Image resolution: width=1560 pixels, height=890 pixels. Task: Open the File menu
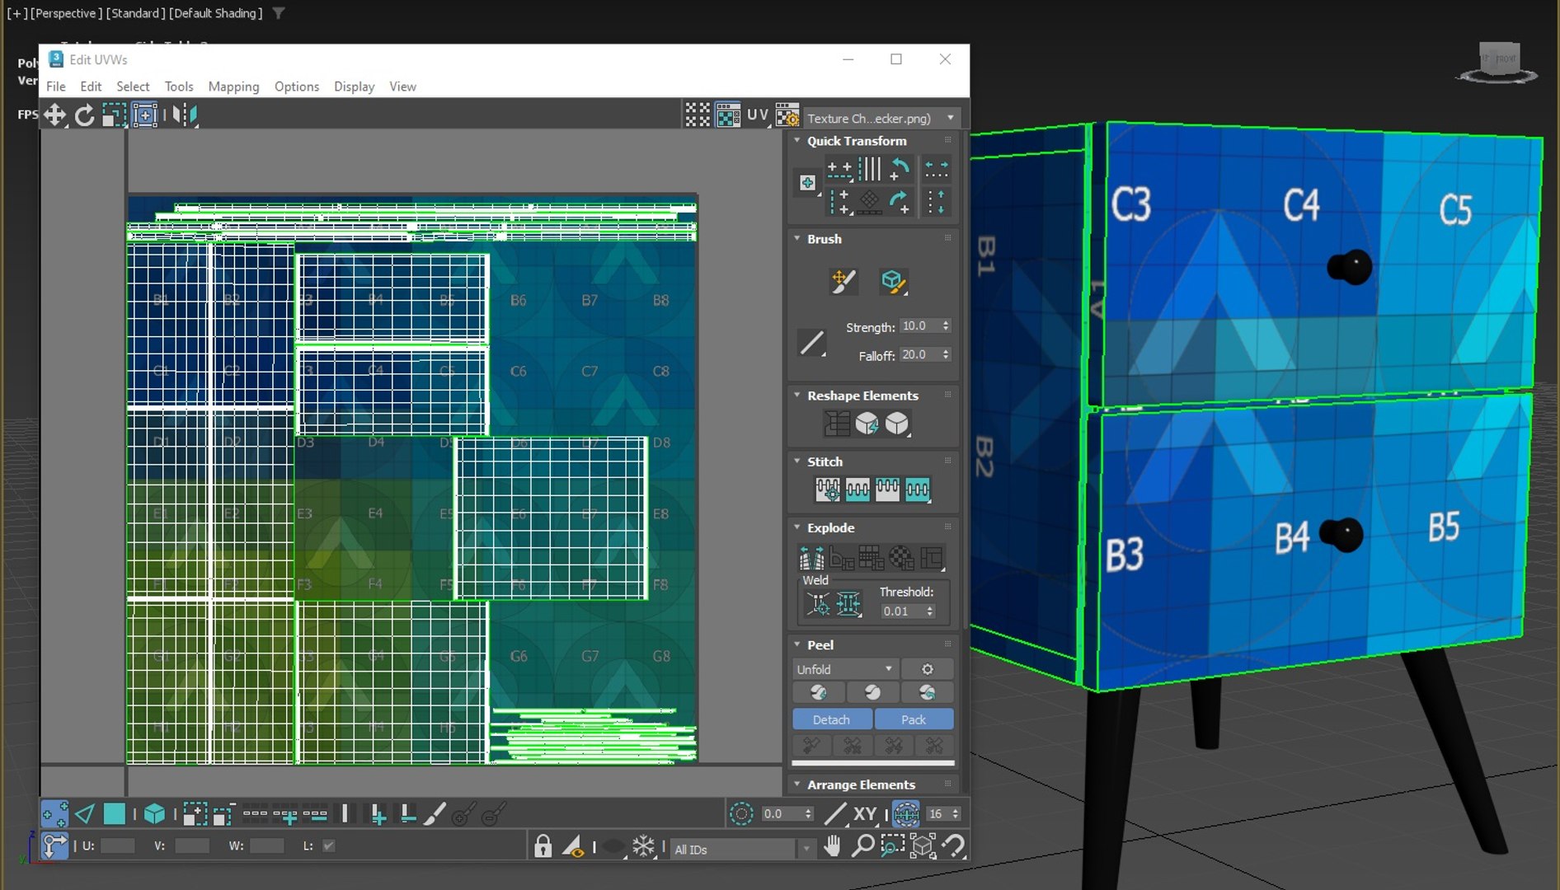55,87
